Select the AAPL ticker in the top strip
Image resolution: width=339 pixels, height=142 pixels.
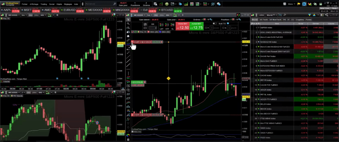11,10
